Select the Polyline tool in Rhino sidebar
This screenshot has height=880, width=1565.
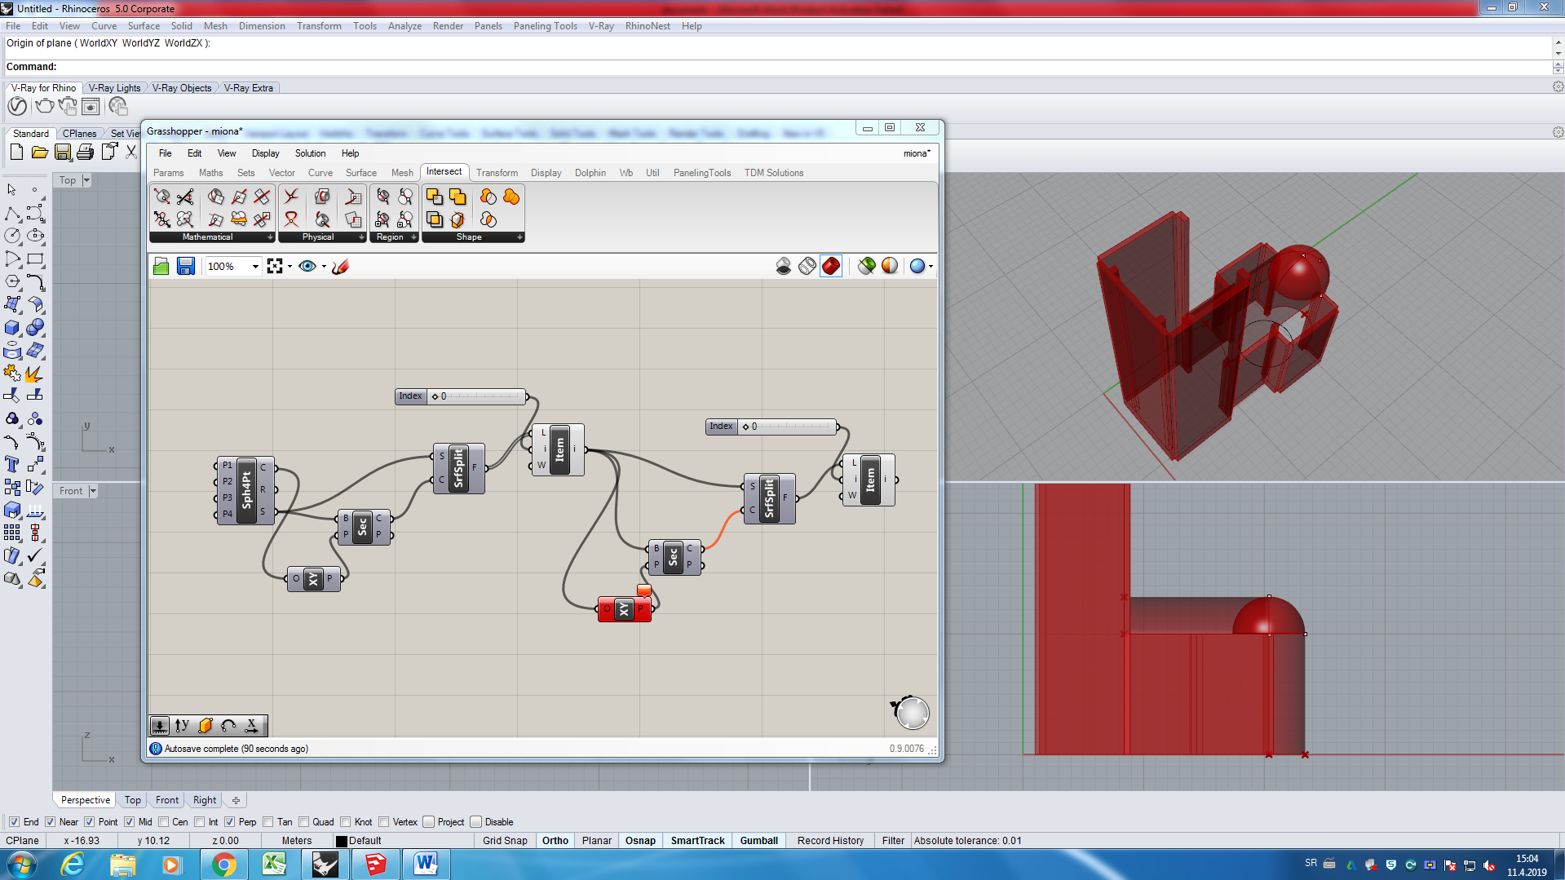pos(12,214)
